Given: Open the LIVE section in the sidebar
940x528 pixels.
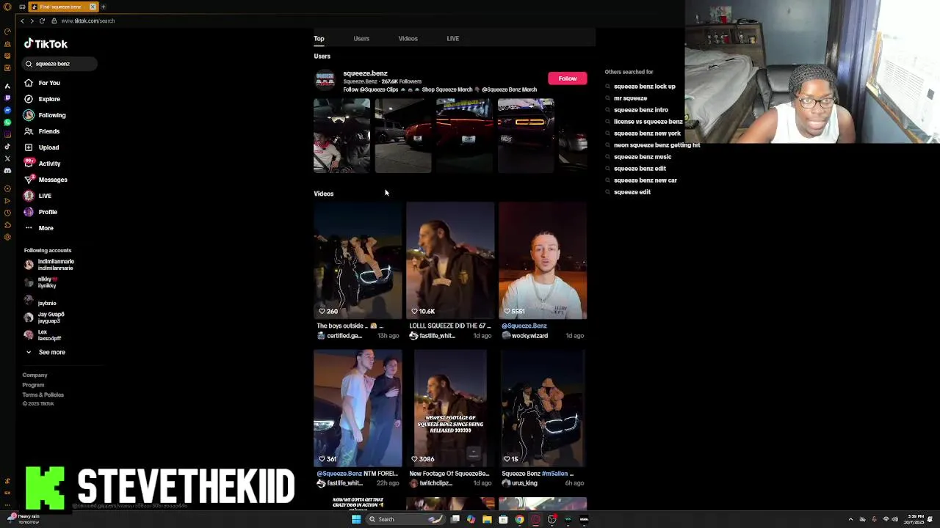Looking at the screenshot, I should pyautogui.click(x=37, y=196).
